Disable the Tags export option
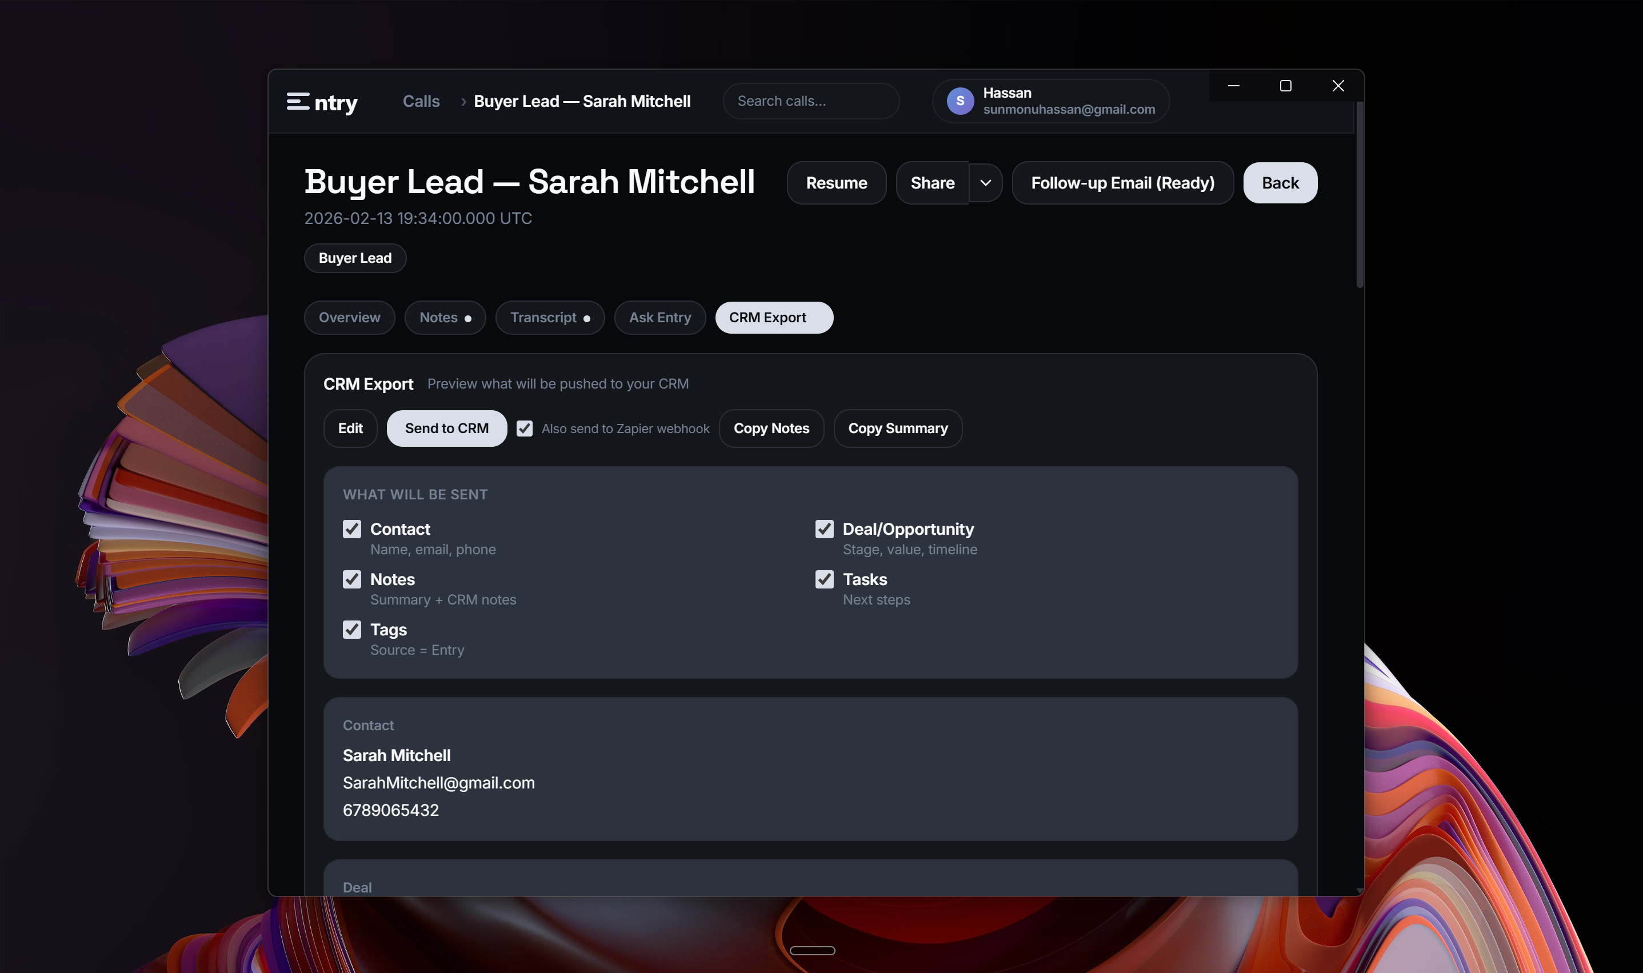This screenshot has height=973, width=1643. (353, 630)
